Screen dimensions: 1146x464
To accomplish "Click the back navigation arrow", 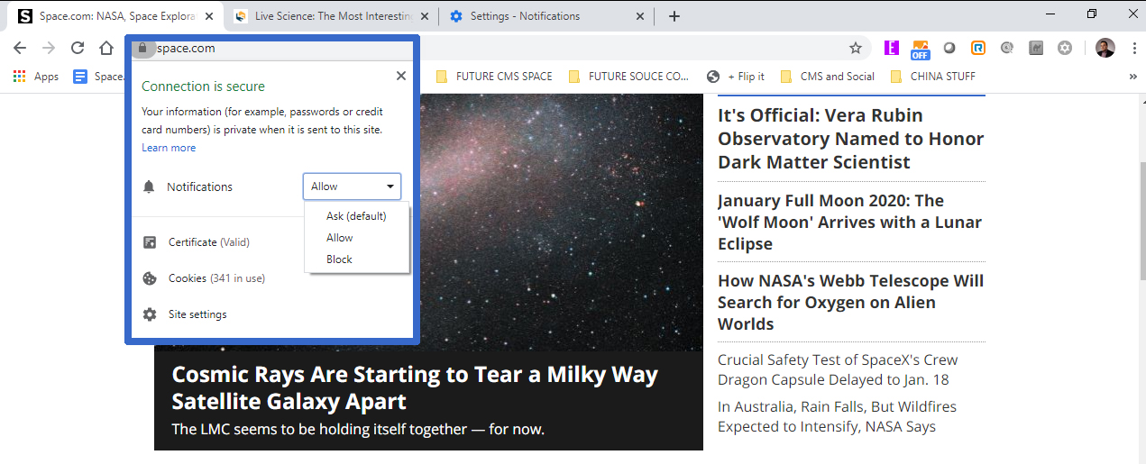I will [x=20, y=48].
